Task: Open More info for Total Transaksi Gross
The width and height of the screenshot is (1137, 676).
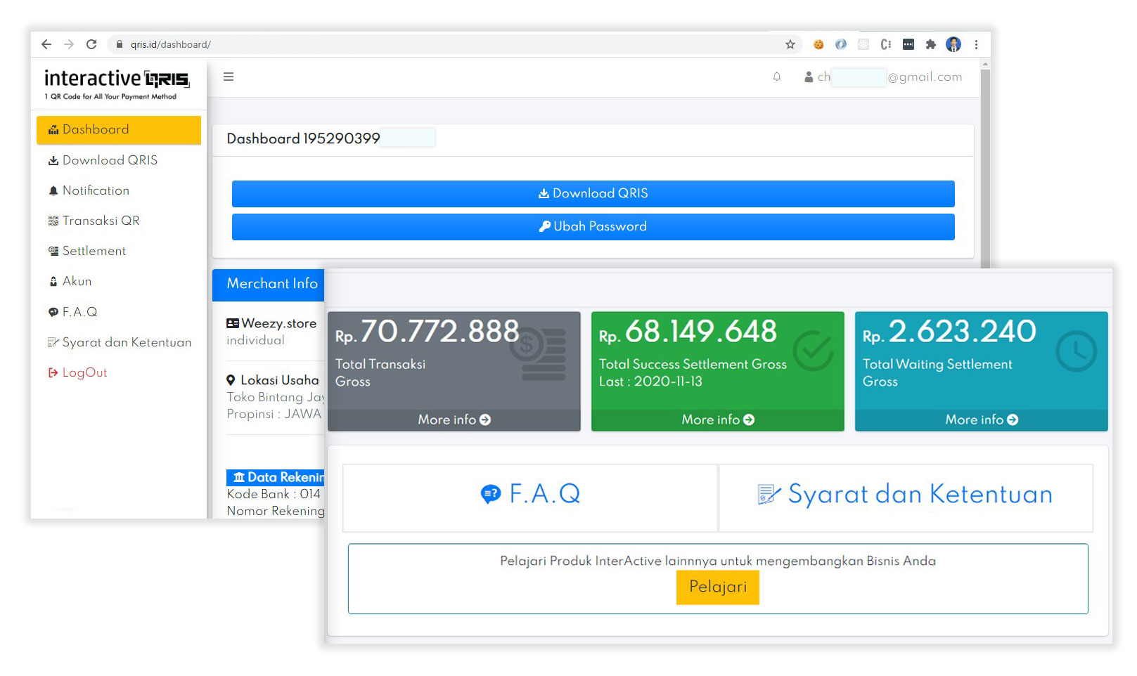Action: (x=454, y=420)
